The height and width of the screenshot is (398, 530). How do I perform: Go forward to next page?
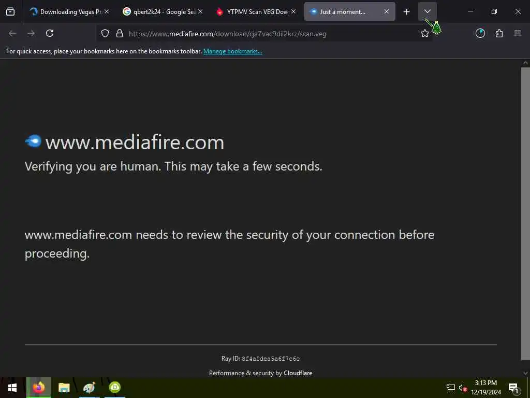point(31,33)
